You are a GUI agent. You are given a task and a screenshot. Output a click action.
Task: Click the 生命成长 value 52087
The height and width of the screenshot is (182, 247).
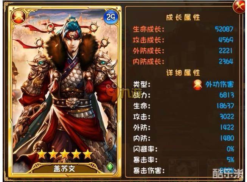[x=224, y=29]
